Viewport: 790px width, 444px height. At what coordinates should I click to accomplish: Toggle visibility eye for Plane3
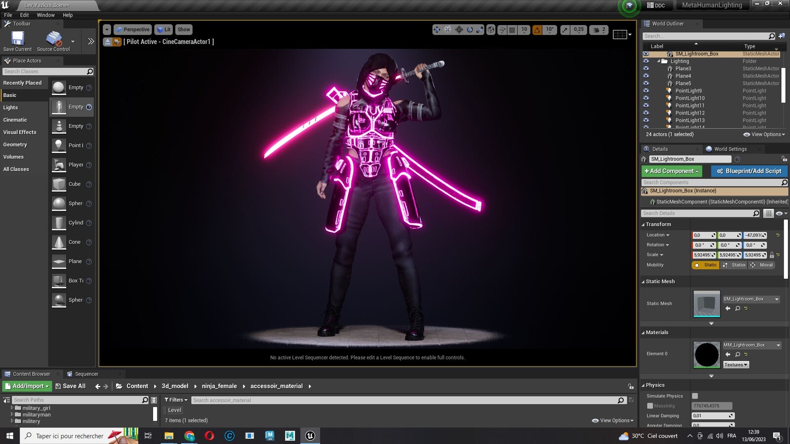click(646, 69)
